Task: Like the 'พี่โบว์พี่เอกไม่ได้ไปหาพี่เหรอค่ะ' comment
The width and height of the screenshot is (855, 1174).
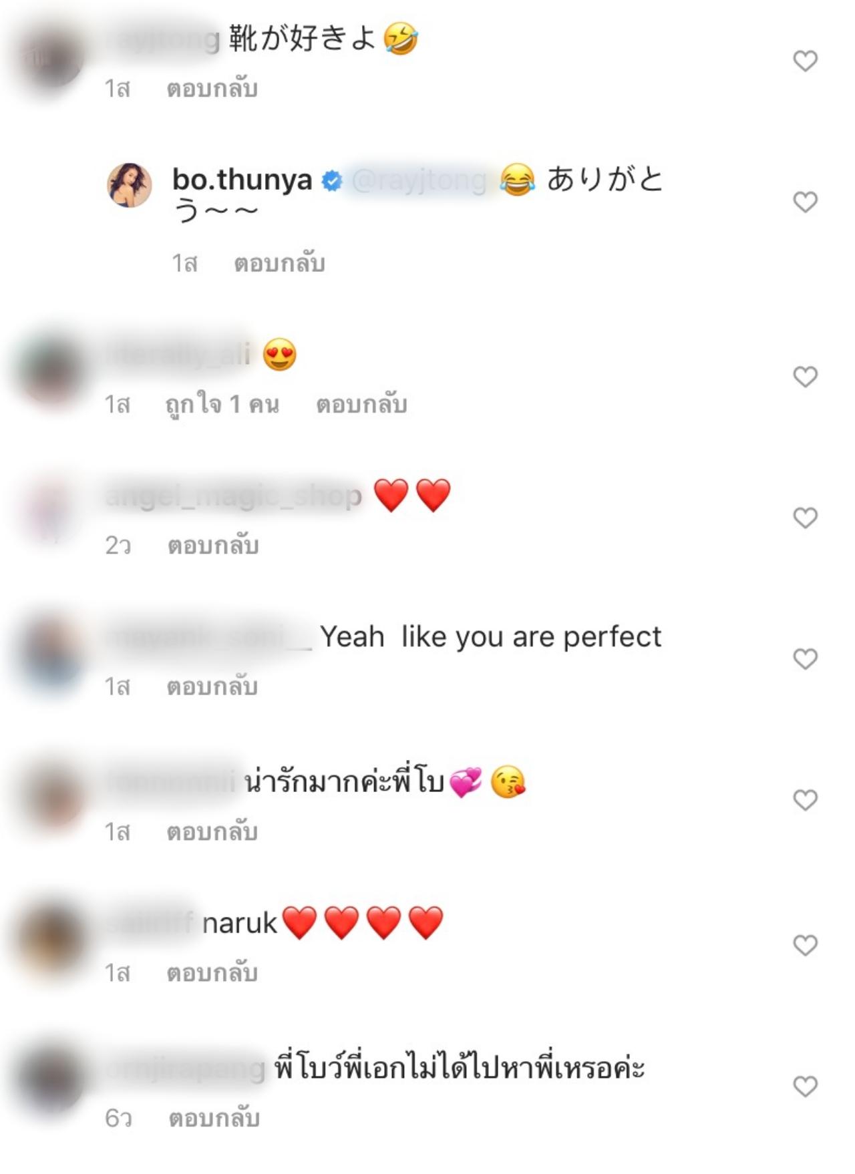Action: pyautogui.click(x=805, y=1087)
